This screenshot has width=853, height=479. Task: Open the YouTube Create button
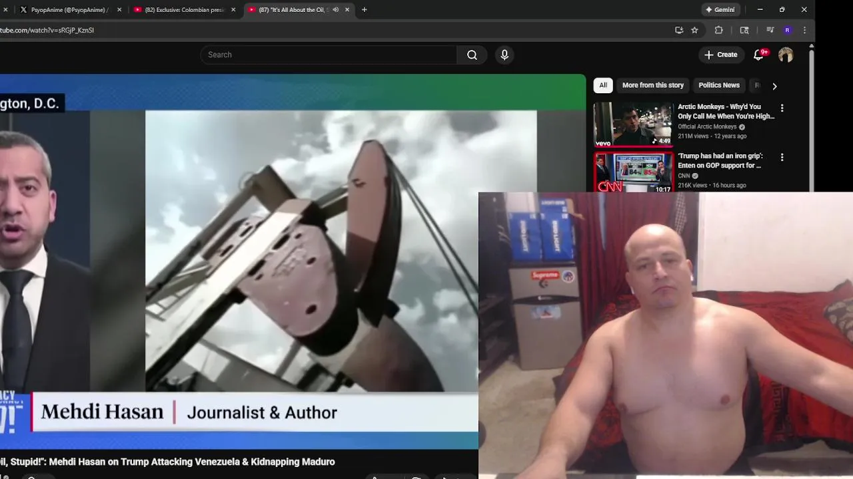720,55
